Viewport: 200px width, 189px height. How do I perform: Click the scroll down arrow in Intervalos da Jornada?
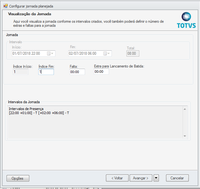pyautogui.click(x=185, y=136)
